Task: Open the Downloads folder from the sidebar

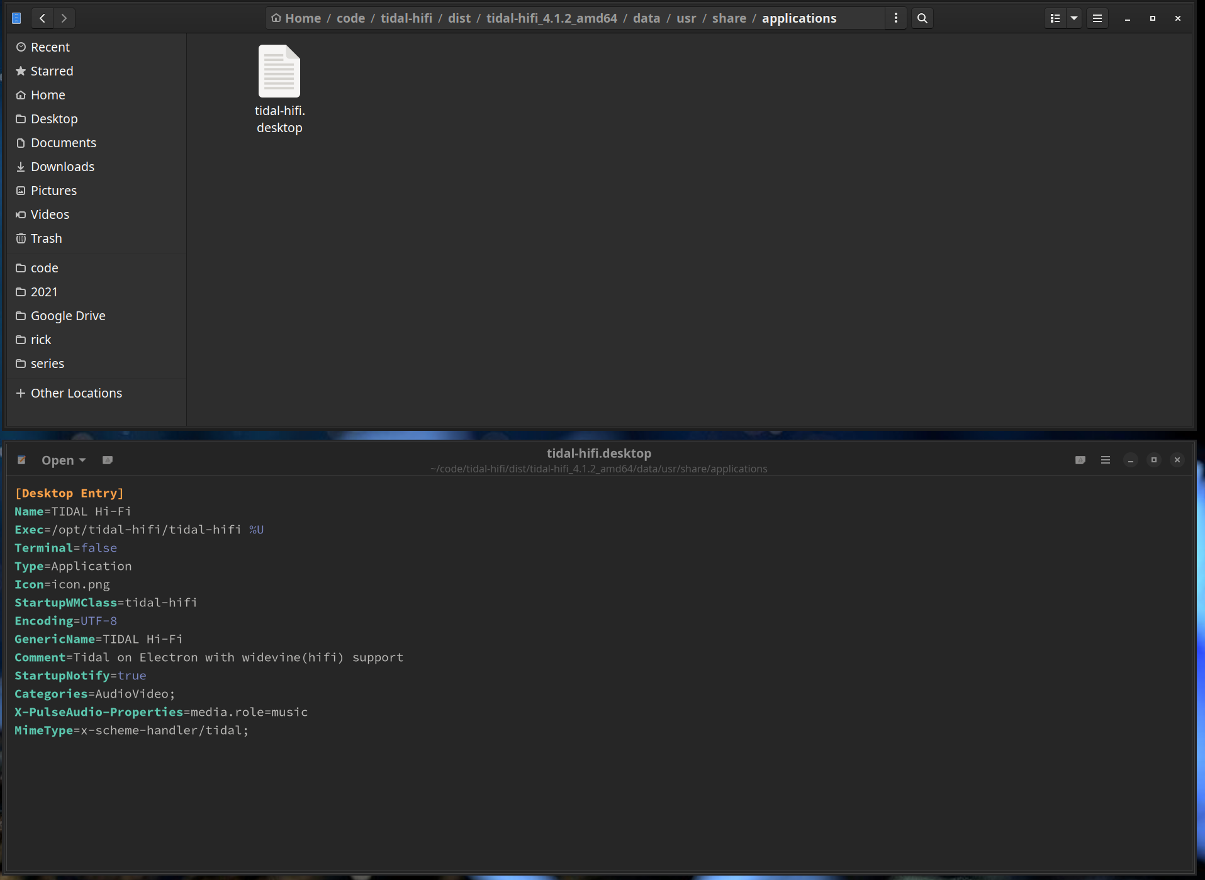Action: [62, 166]
